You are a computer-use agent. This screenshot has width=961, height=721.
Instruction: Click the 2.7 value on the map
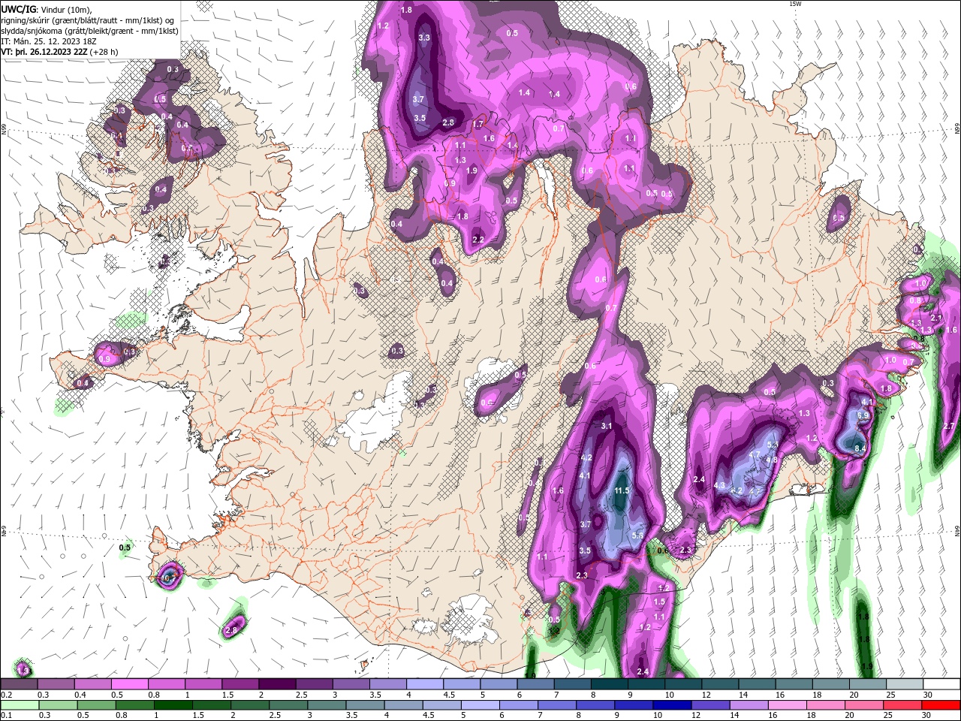tap(948, 426)
